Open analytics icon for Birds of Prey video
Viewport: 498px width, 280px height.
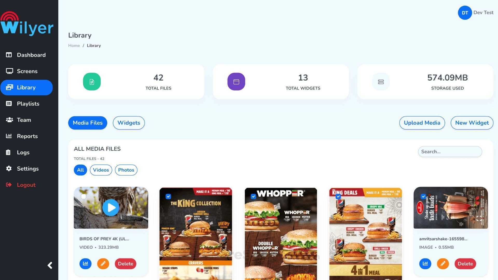pyautogui.click(x=85, y=264)
